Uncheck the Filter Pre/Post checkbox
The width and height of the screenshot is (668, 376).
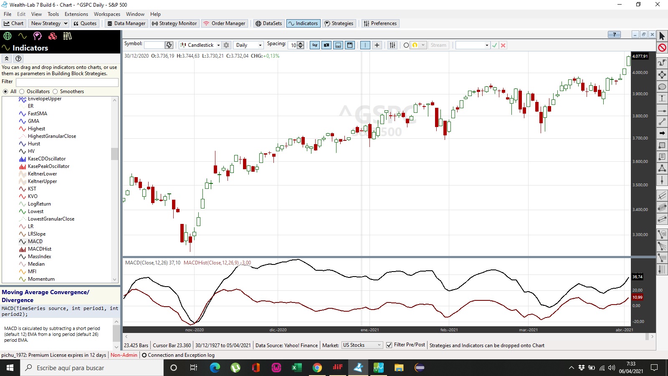389,345
